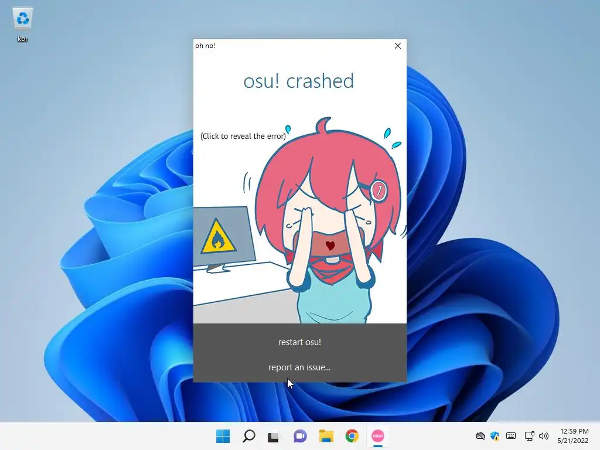Open network status tray icon

coord(530,436)
